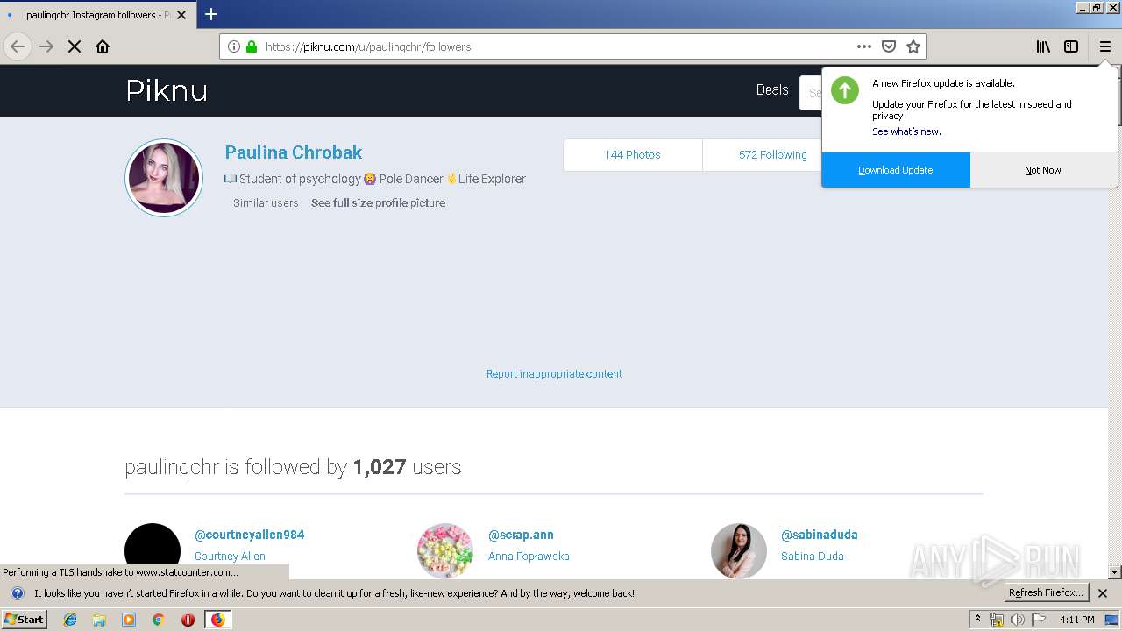Click the green padlock security icon
The image size is (1122, 631).
pyautogui.click(x=252, y=46)
